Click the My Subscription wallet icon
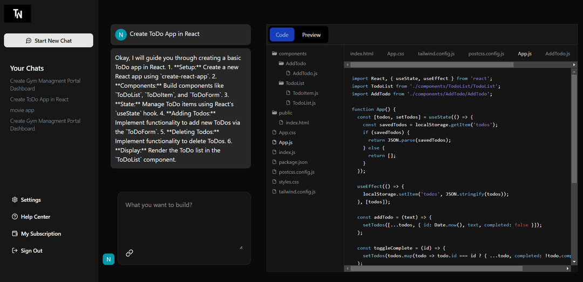This screenshot has width=583, height=282. (15, 233)
